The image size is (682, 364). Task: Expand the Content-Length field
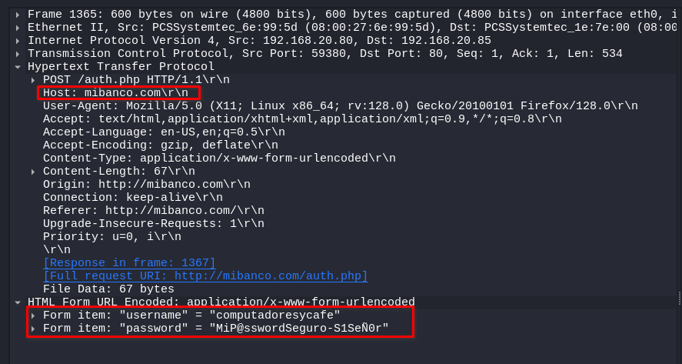(x=33, y=172)
